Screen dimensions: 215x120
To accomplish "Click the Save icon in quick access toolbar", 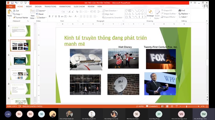I will tap(12, 3).
